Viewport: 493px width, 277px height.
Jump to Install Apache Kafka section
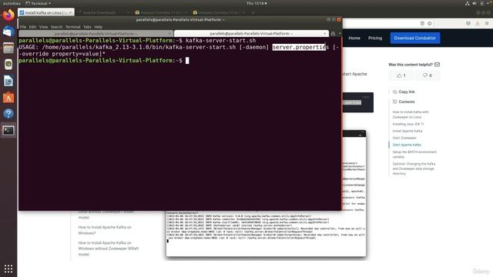[x=407, y=131]
